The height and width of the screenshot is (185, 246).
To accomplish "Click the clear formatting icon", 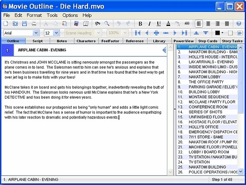I will [x=178, y=24].
